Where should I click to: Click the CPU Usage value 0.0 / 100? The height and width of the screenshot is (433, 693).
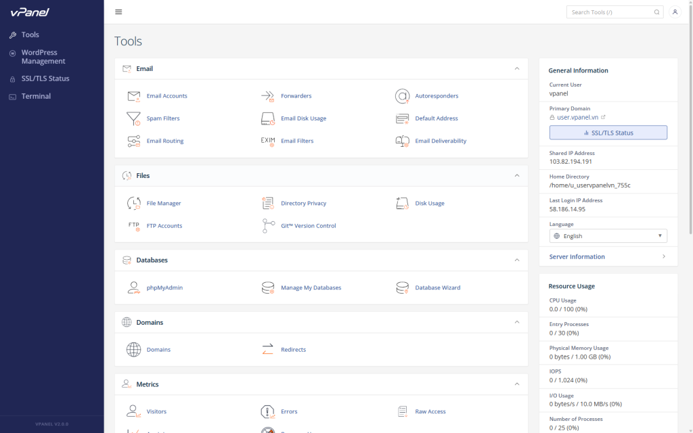tap(568, 309)
